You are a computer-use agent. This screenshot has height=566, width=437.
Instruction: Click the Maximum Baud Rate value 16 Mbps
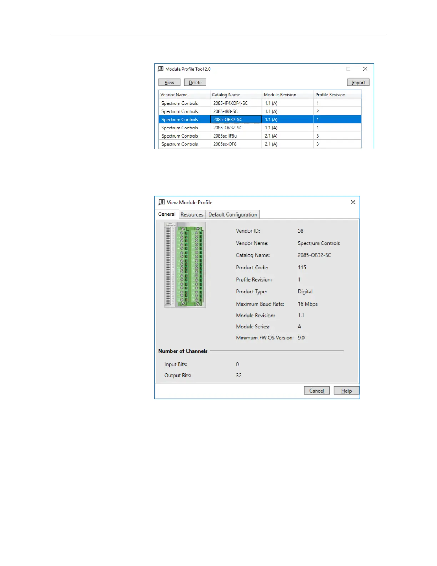tap(308, 304)
